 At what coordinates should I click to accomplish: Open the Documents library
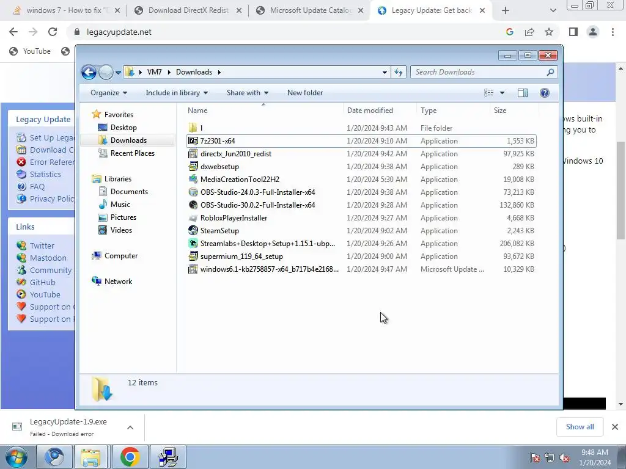(129, 192)
